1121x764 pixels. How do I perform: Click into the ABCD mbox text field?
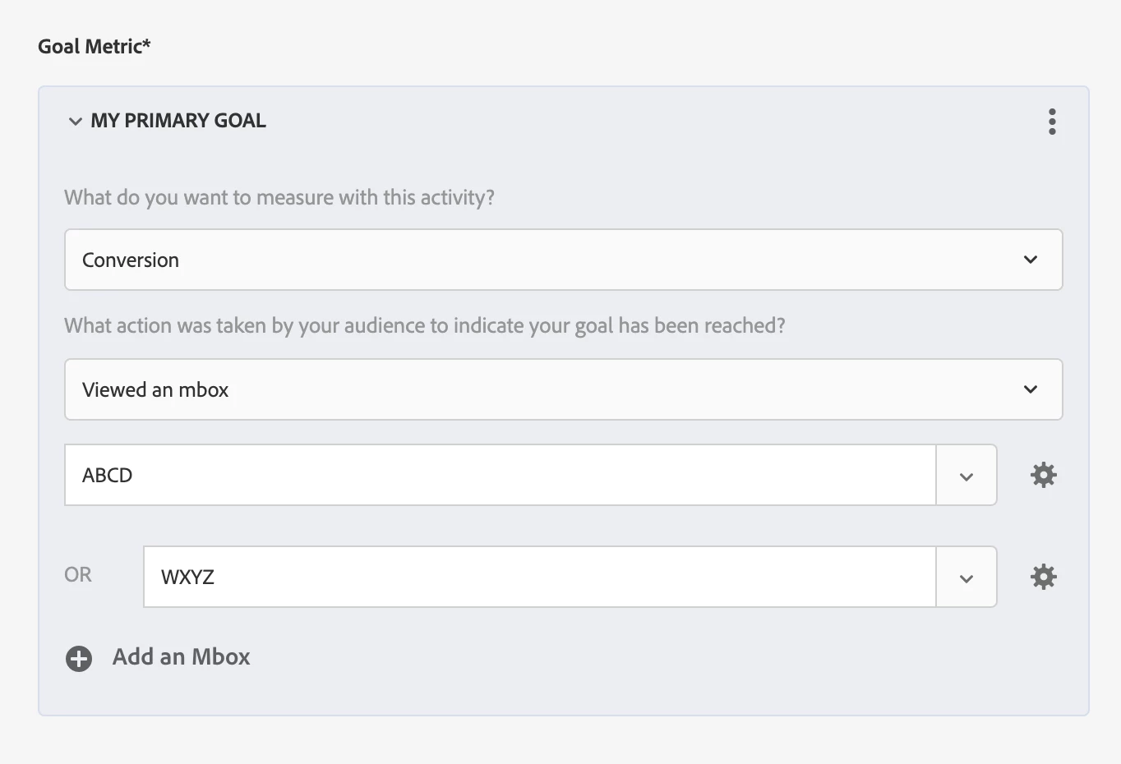(x=500, y=475)
